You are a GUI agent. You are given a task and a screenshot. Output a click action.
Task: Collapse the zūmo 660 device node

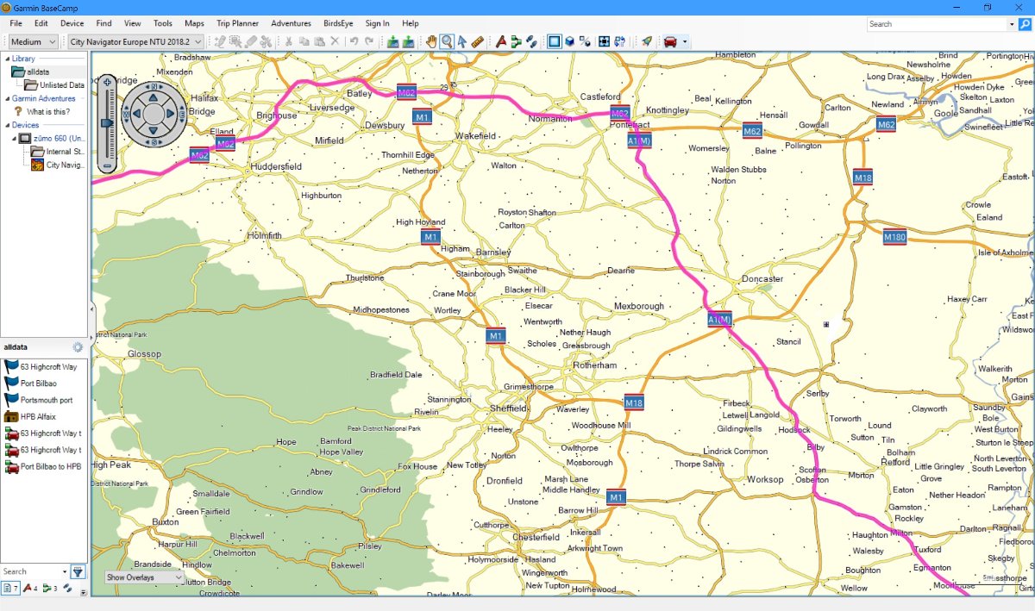point(14,138)
